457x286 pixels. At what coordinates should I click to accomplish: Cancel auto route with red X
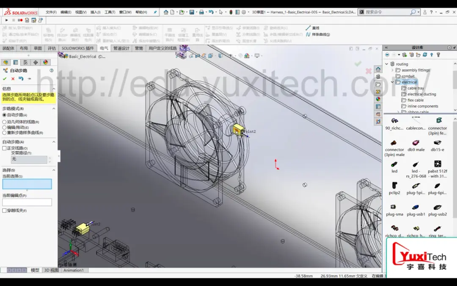pyautogui.click(x=13, y=78)
